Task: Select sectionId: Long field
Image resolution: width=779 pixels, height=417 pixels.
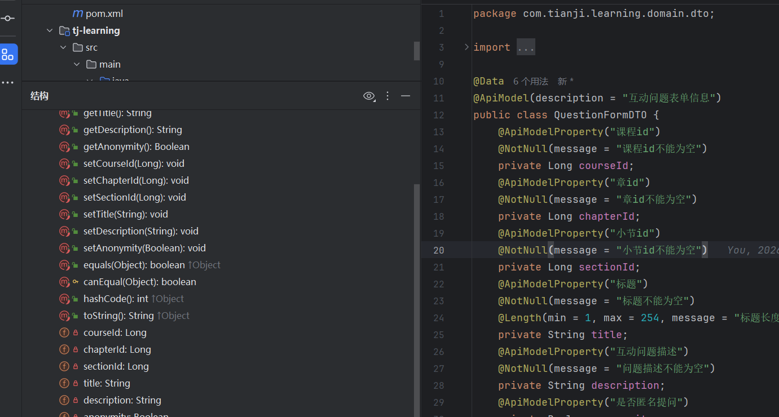Action: (116, 366)
